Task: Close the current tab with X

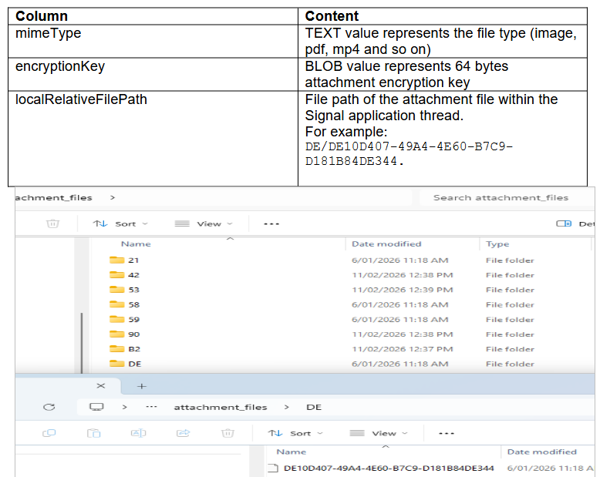Action: click(100, 385)
